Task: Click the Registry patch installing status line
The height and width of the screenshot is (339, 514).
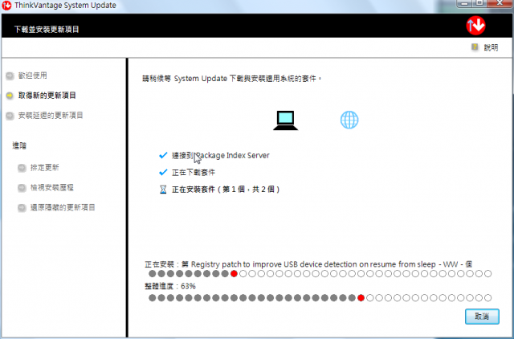Action: pyautogui.click(x=308, y=264)
